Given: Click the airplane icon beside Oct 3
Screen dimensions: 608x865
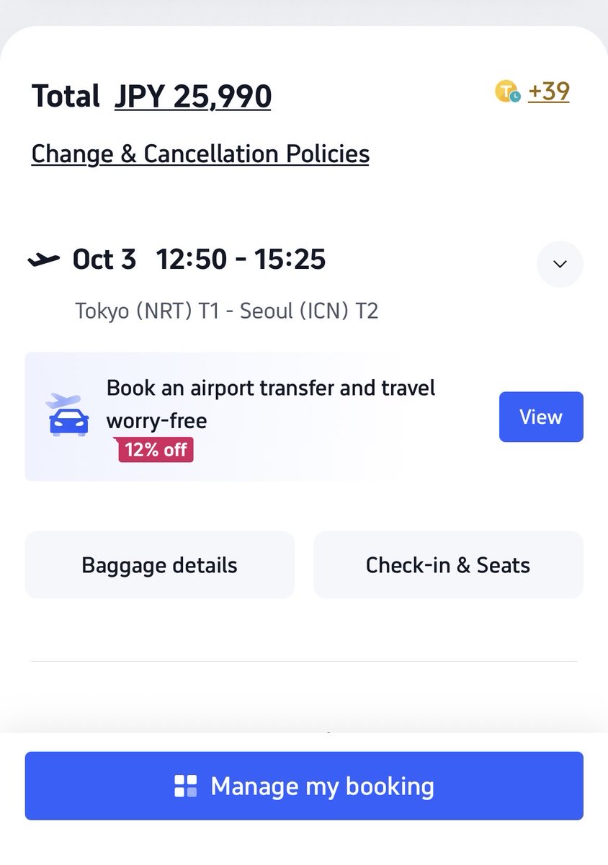Looking at the screenshot, I should [43, 259].
